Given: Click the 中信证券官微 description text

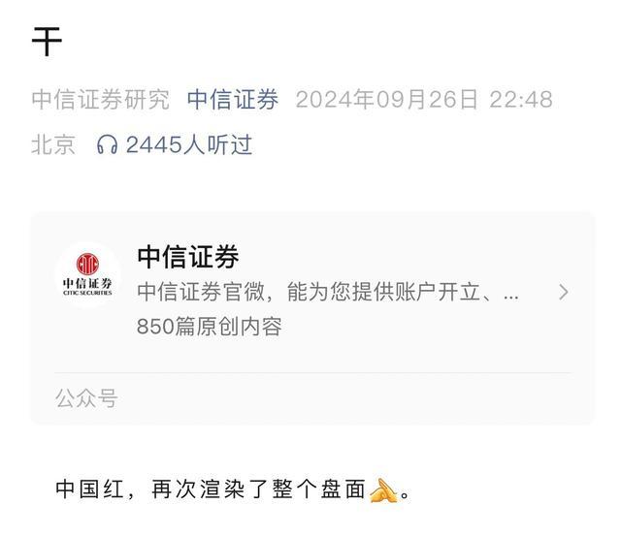Looking at the screenshot, I should tap(201, 292).
